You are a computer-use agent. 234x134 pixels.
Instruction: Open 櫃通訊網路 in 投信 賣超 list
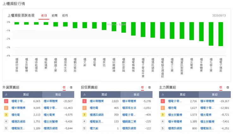point(129,128)
